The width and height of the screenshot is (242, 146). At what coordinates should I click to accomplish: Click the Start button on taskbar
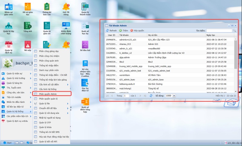point(7,143)
